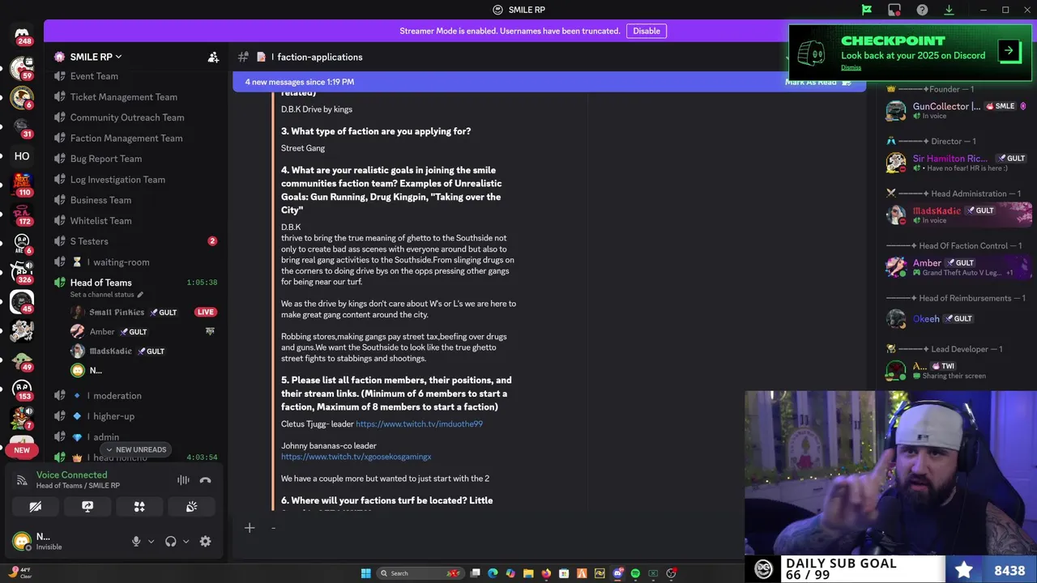Open Okeeh member profile
The width and height of the screenshot is (1037, 583).
click(957, 319)
